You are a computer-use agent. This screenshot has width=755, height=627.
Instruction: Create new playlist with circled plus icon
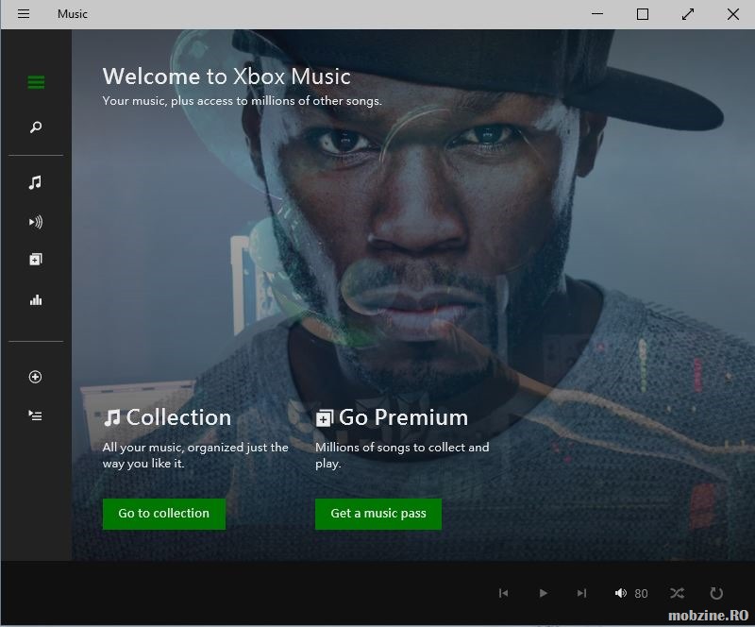pos(36,377)
